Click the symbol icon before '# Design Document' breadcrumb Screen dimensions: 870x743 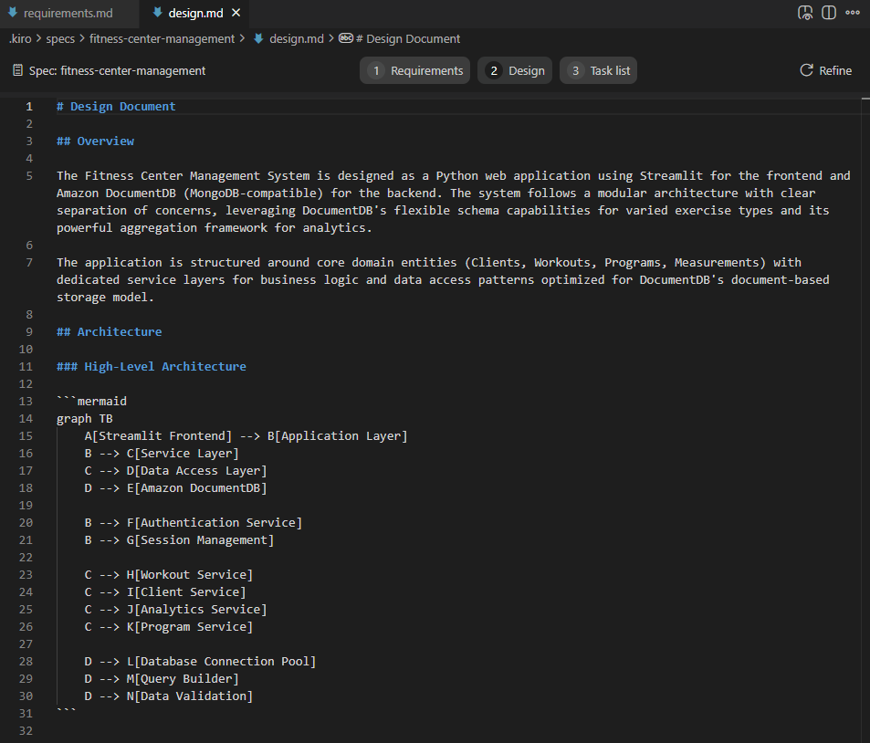tap(345, 38)
